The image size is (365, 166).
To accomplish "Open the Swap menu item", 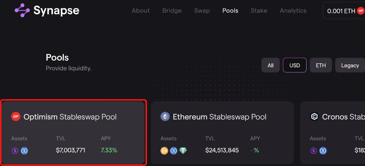I will pos(202,11).
